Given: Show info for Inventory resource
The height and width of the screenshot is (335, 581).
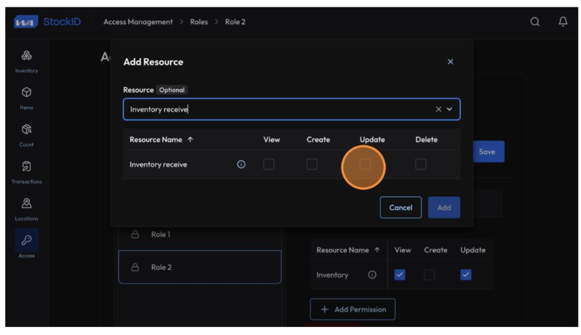Looking at the screenshot, I should 372,275.
